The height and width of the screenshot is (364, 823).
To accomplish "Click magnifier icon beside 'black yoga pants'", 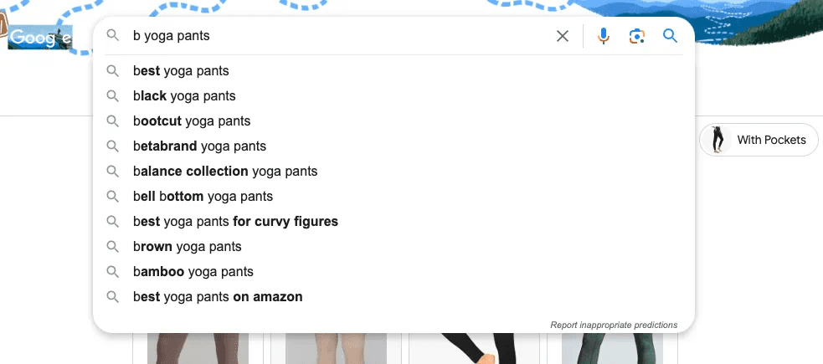I will (x=113, y=96).
